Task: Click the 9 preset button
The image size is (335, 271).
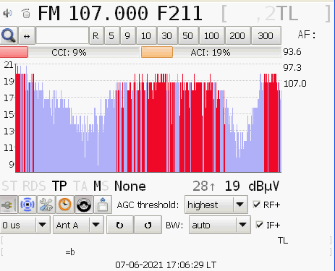Action: pyautogui.click(x=127, y=35)
